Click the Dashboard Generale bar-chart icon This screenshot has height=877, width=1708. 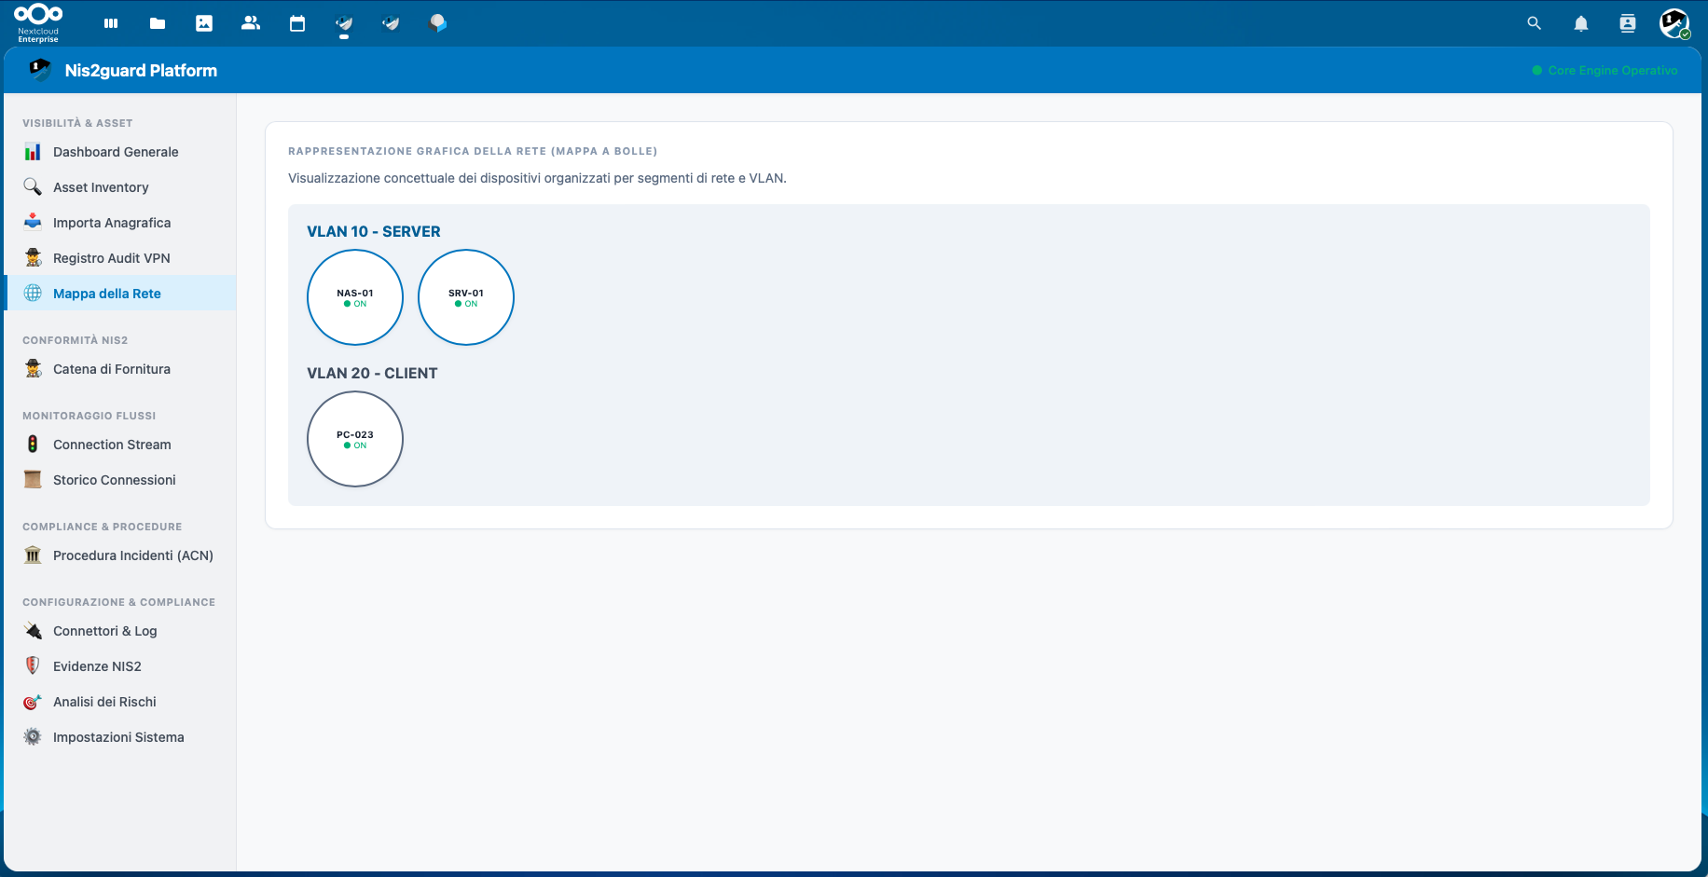pos(33,152)
